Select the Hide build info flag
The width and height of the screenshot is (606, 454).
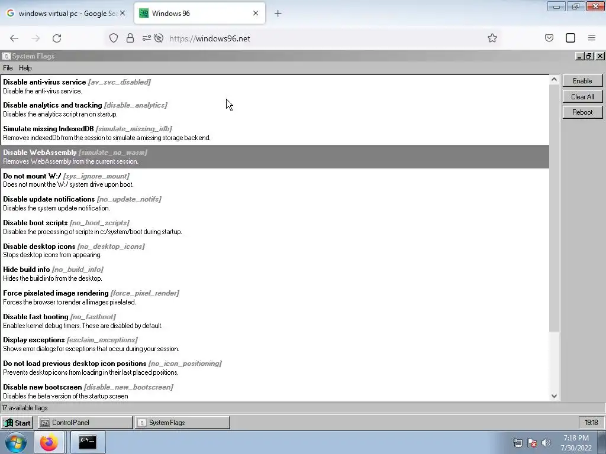(x=275, y=273)
